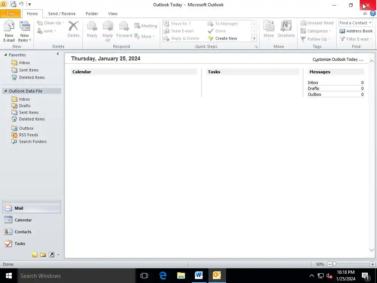Click Send/Receive All Folders quick access icon

13,4
